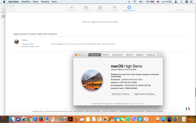This screenshot has width=196, height=123.
Task: Open FaceTime from the dock
Action: point(123,119)
